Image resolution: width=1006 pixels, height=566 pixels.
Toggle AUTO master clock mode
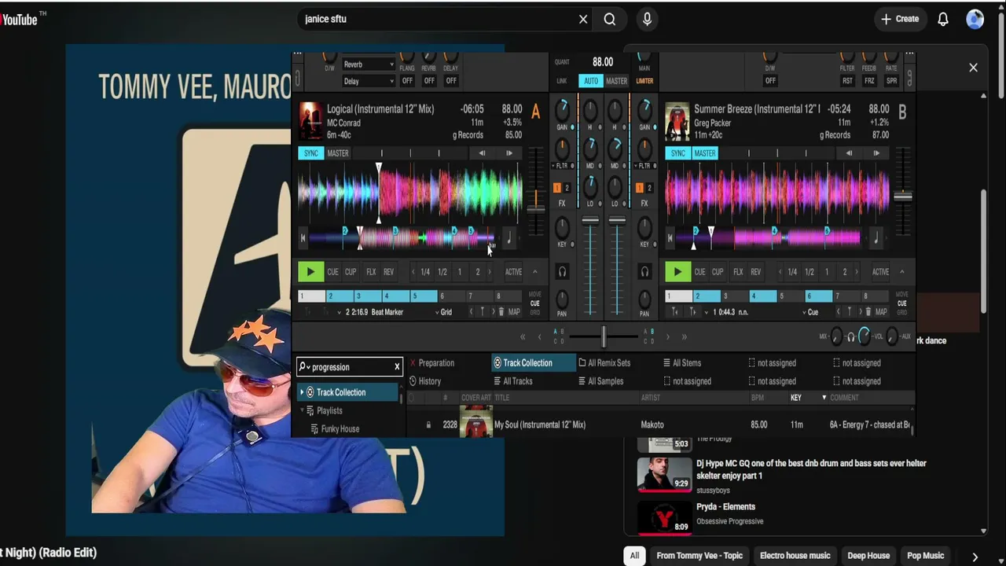(591, 81)
